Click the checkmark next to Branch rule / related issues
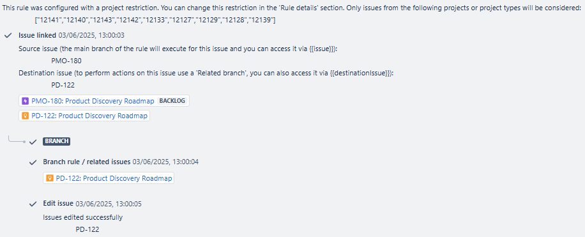Screen dimensions: 585x237 [33, 162]
